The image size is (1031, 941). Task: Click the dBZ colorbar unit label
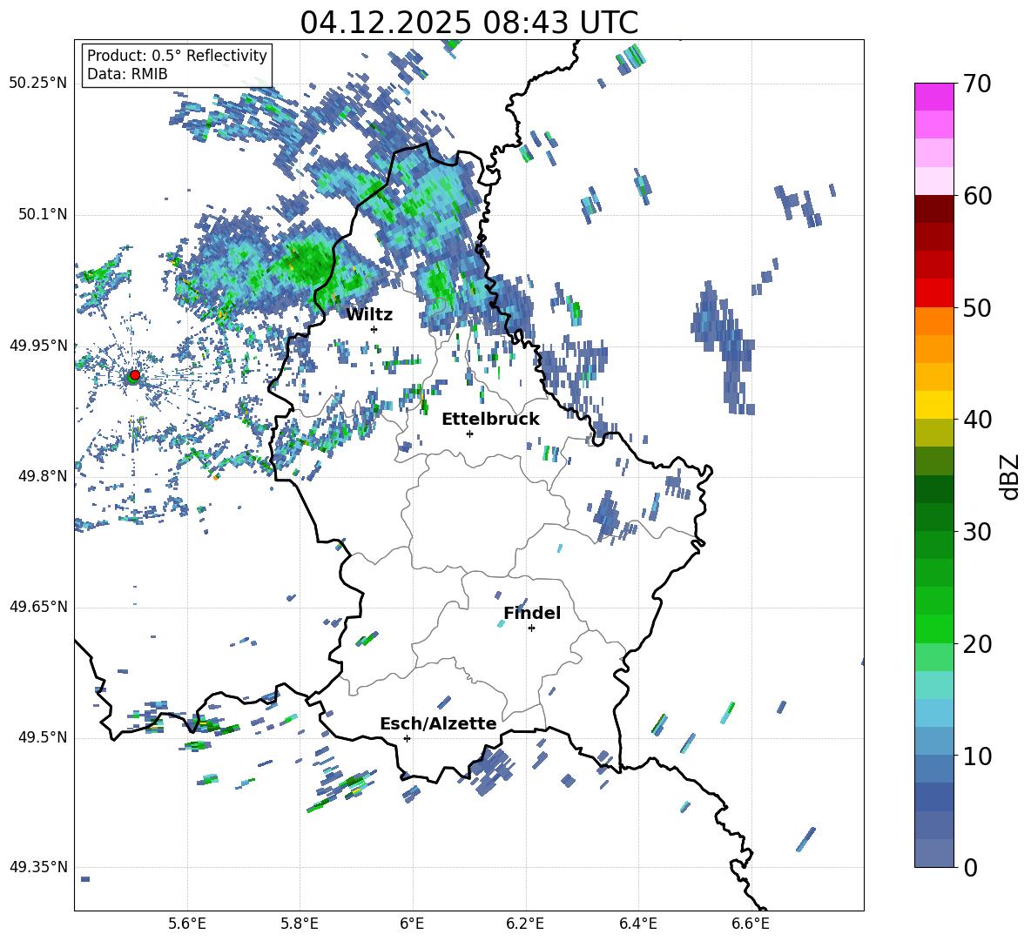click(1011, 476)
